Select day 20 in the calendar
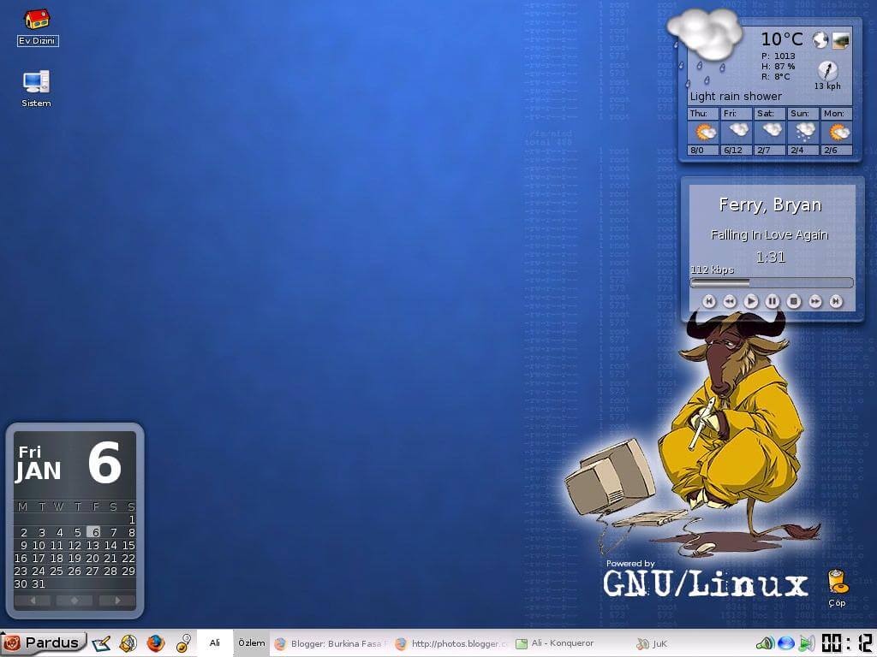Viewport: 877px width, 657px height. [92, 558]
